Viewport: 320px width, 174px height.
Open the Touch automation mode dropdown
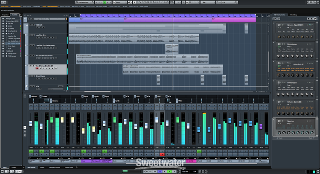[120, 2]
